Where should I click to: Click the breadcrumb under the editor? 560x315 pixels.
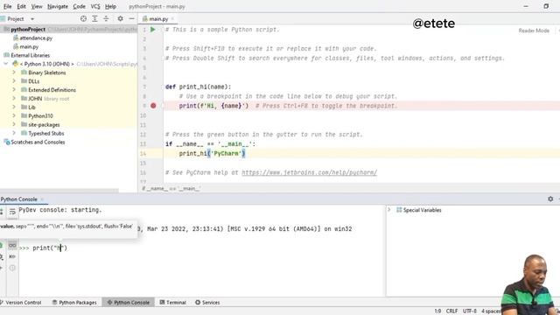171,188
